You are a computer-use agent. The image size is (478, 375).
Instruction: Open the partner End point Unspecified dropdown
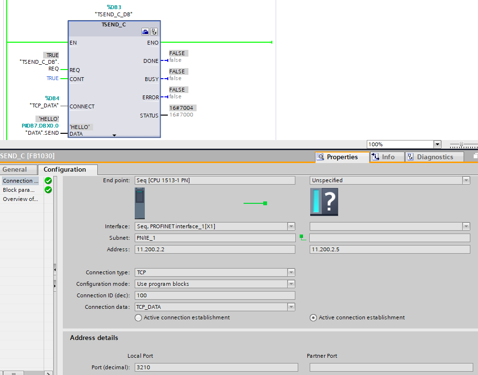[466, 180]
